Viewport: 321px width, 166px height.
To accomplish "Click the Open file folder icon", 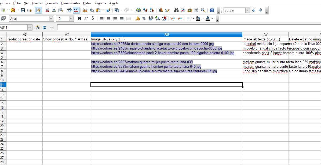I will click(13, 10).
